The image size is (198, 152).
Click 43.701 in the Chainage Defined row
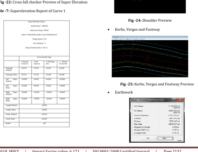coord(36,68)
